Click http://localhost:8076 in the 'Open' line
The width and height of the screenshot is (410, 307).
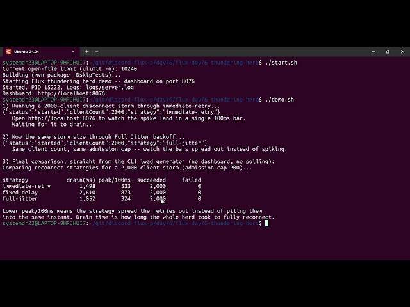click(x=61, y=118)
